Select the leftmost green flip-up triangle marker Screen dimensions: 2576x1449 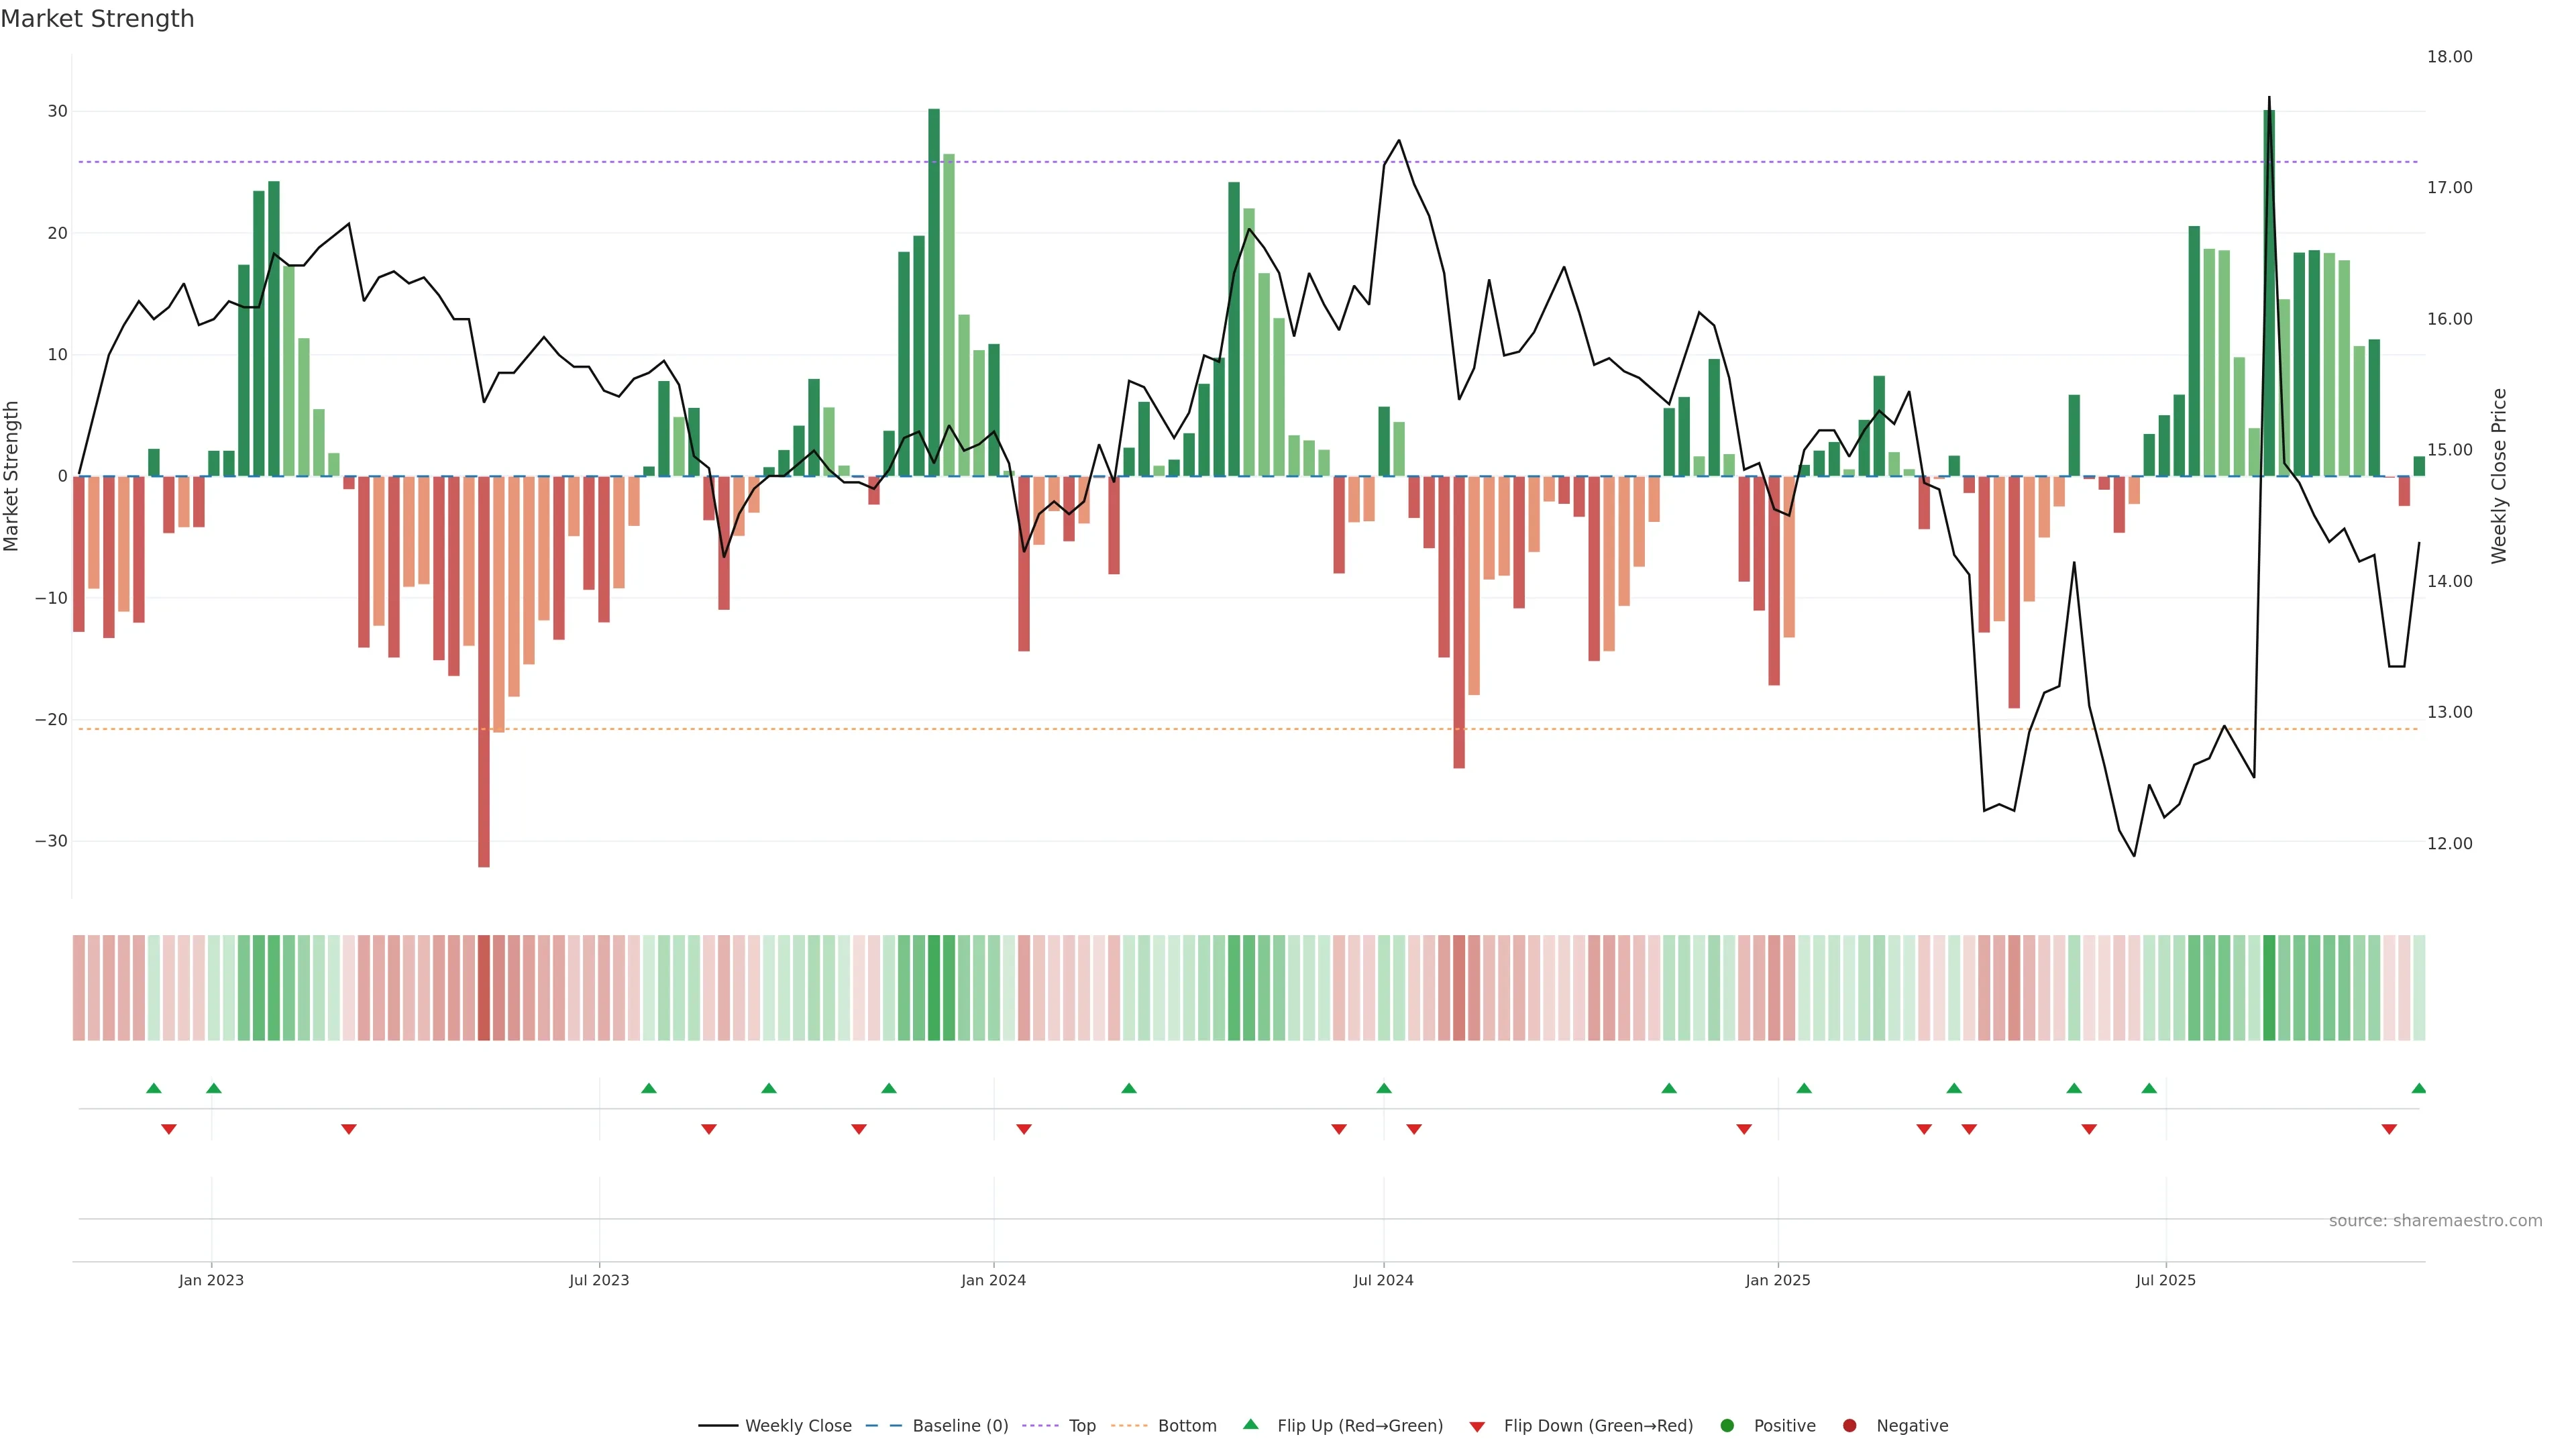153,1088
